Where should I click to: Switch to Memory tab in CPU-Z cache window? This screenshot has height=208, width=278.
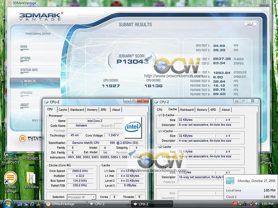click(202, 110)
